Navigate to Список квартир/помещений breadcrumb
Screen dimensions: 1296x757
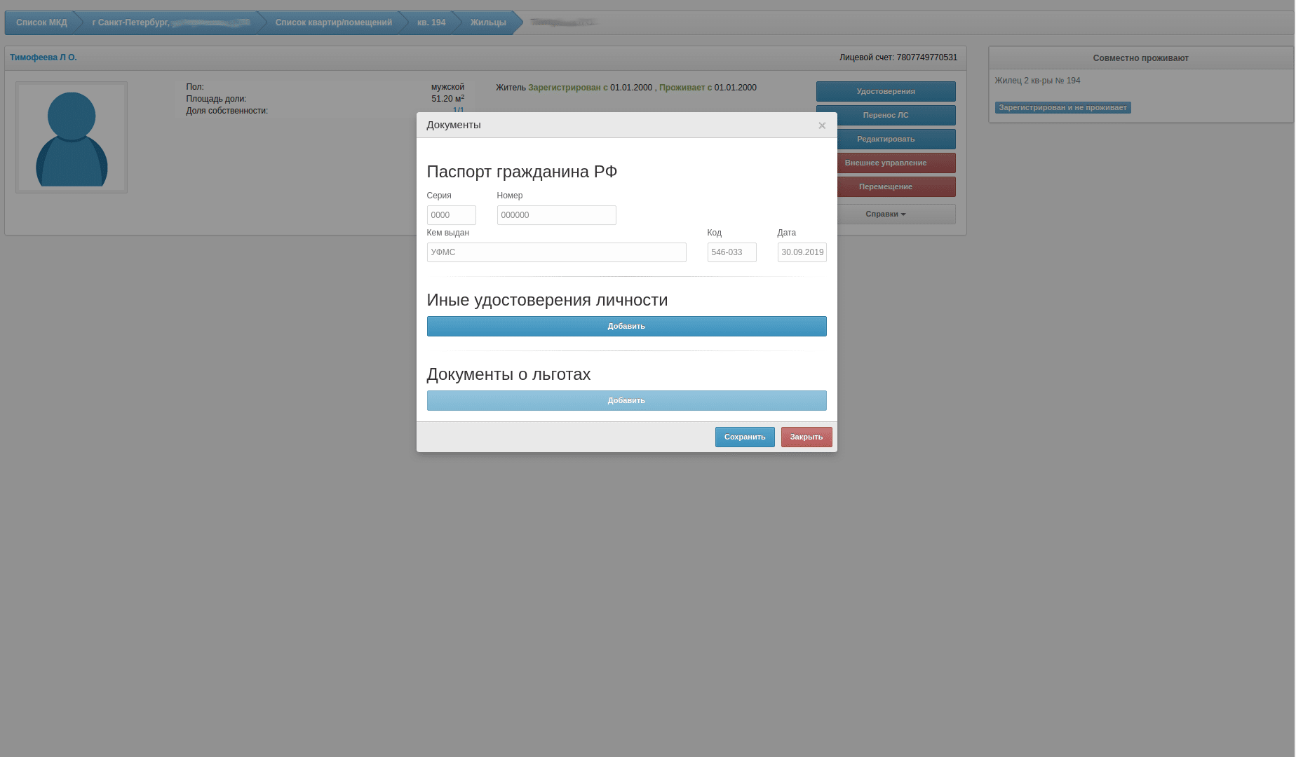tap(333, 22)
